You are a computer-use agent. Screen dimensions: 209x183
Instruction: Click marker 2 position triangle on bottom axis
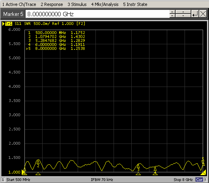[38, 174]
